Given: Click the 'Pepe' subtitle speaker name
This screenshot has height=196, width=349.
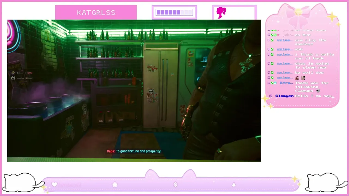Looking at the screenshot, I should [111, 151].
